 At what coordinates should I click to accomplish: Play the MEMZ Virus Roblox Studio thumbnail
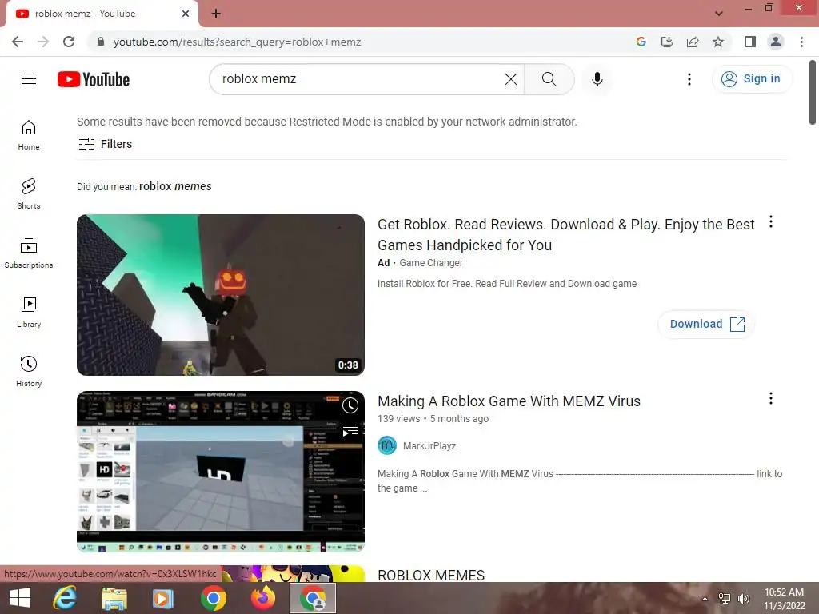point(221,472)
